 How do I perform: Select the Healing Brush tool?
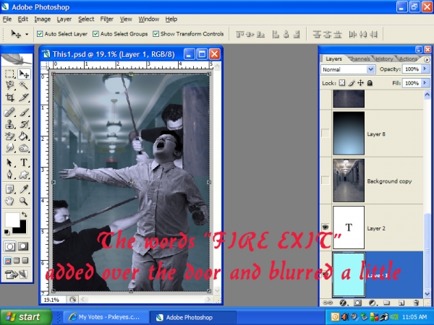tap(9, 113)
